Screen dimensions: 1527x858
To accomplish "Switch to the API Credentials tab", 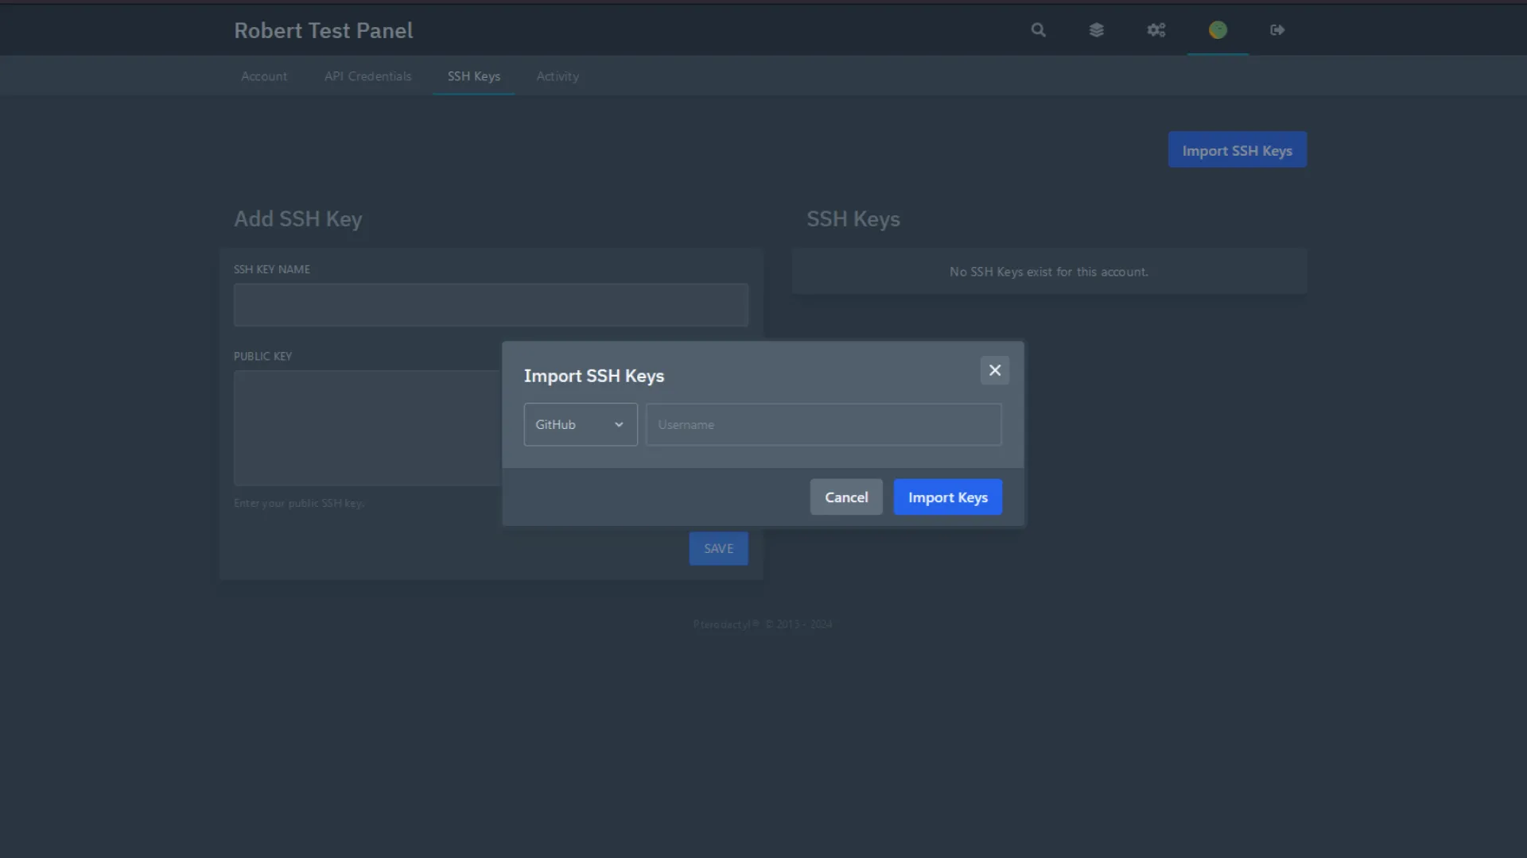I will click(367, 76).
